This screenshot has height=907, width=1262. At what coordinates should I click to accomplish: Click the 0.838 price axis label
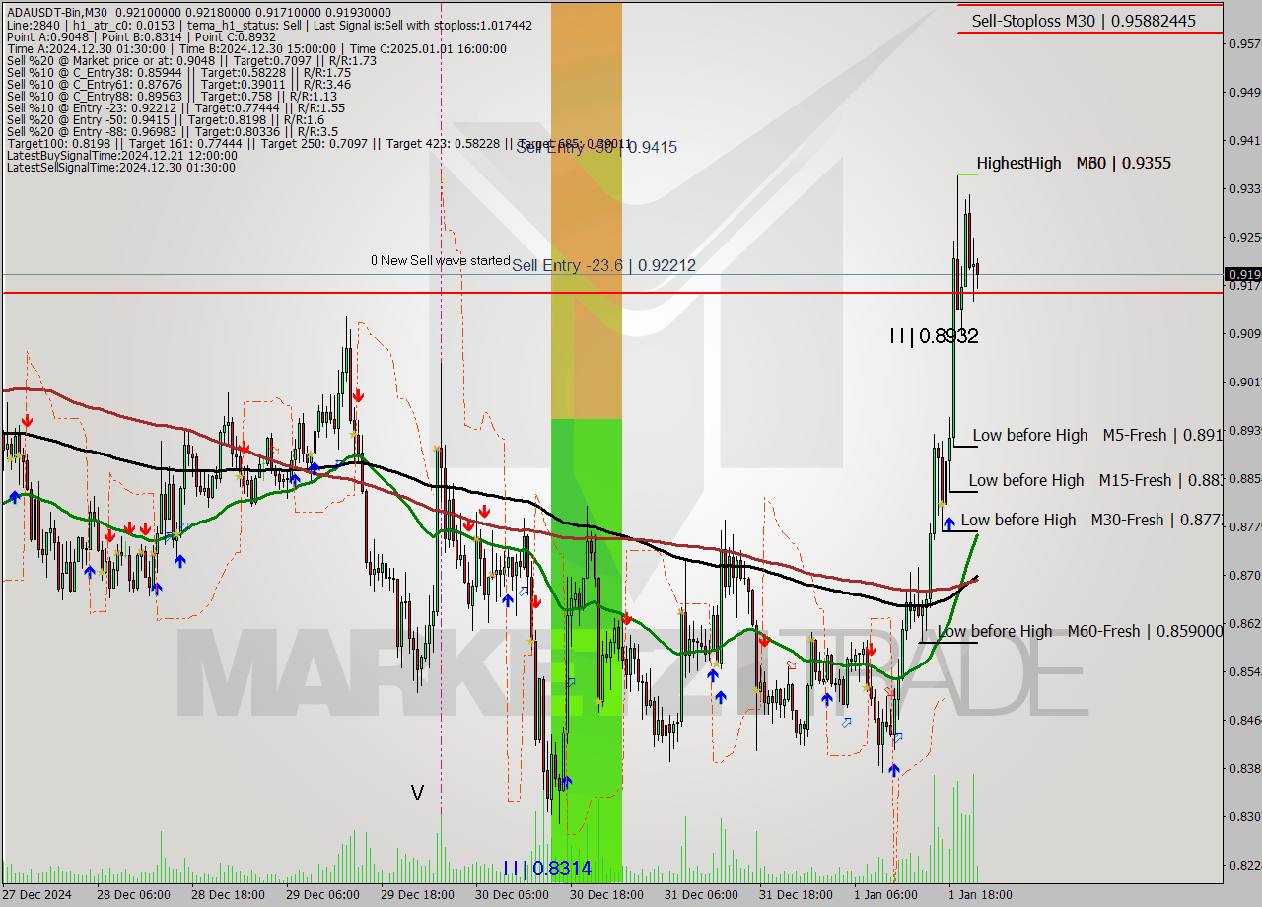pyautogui.click(x=1244, y=768)
